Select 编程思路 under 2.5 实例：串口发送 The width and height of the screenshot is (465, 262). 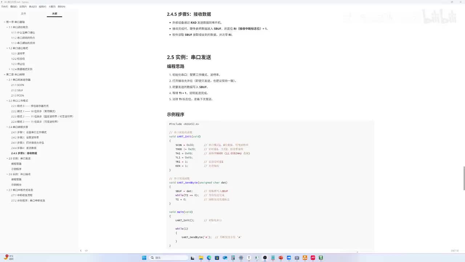pos(16,164)
